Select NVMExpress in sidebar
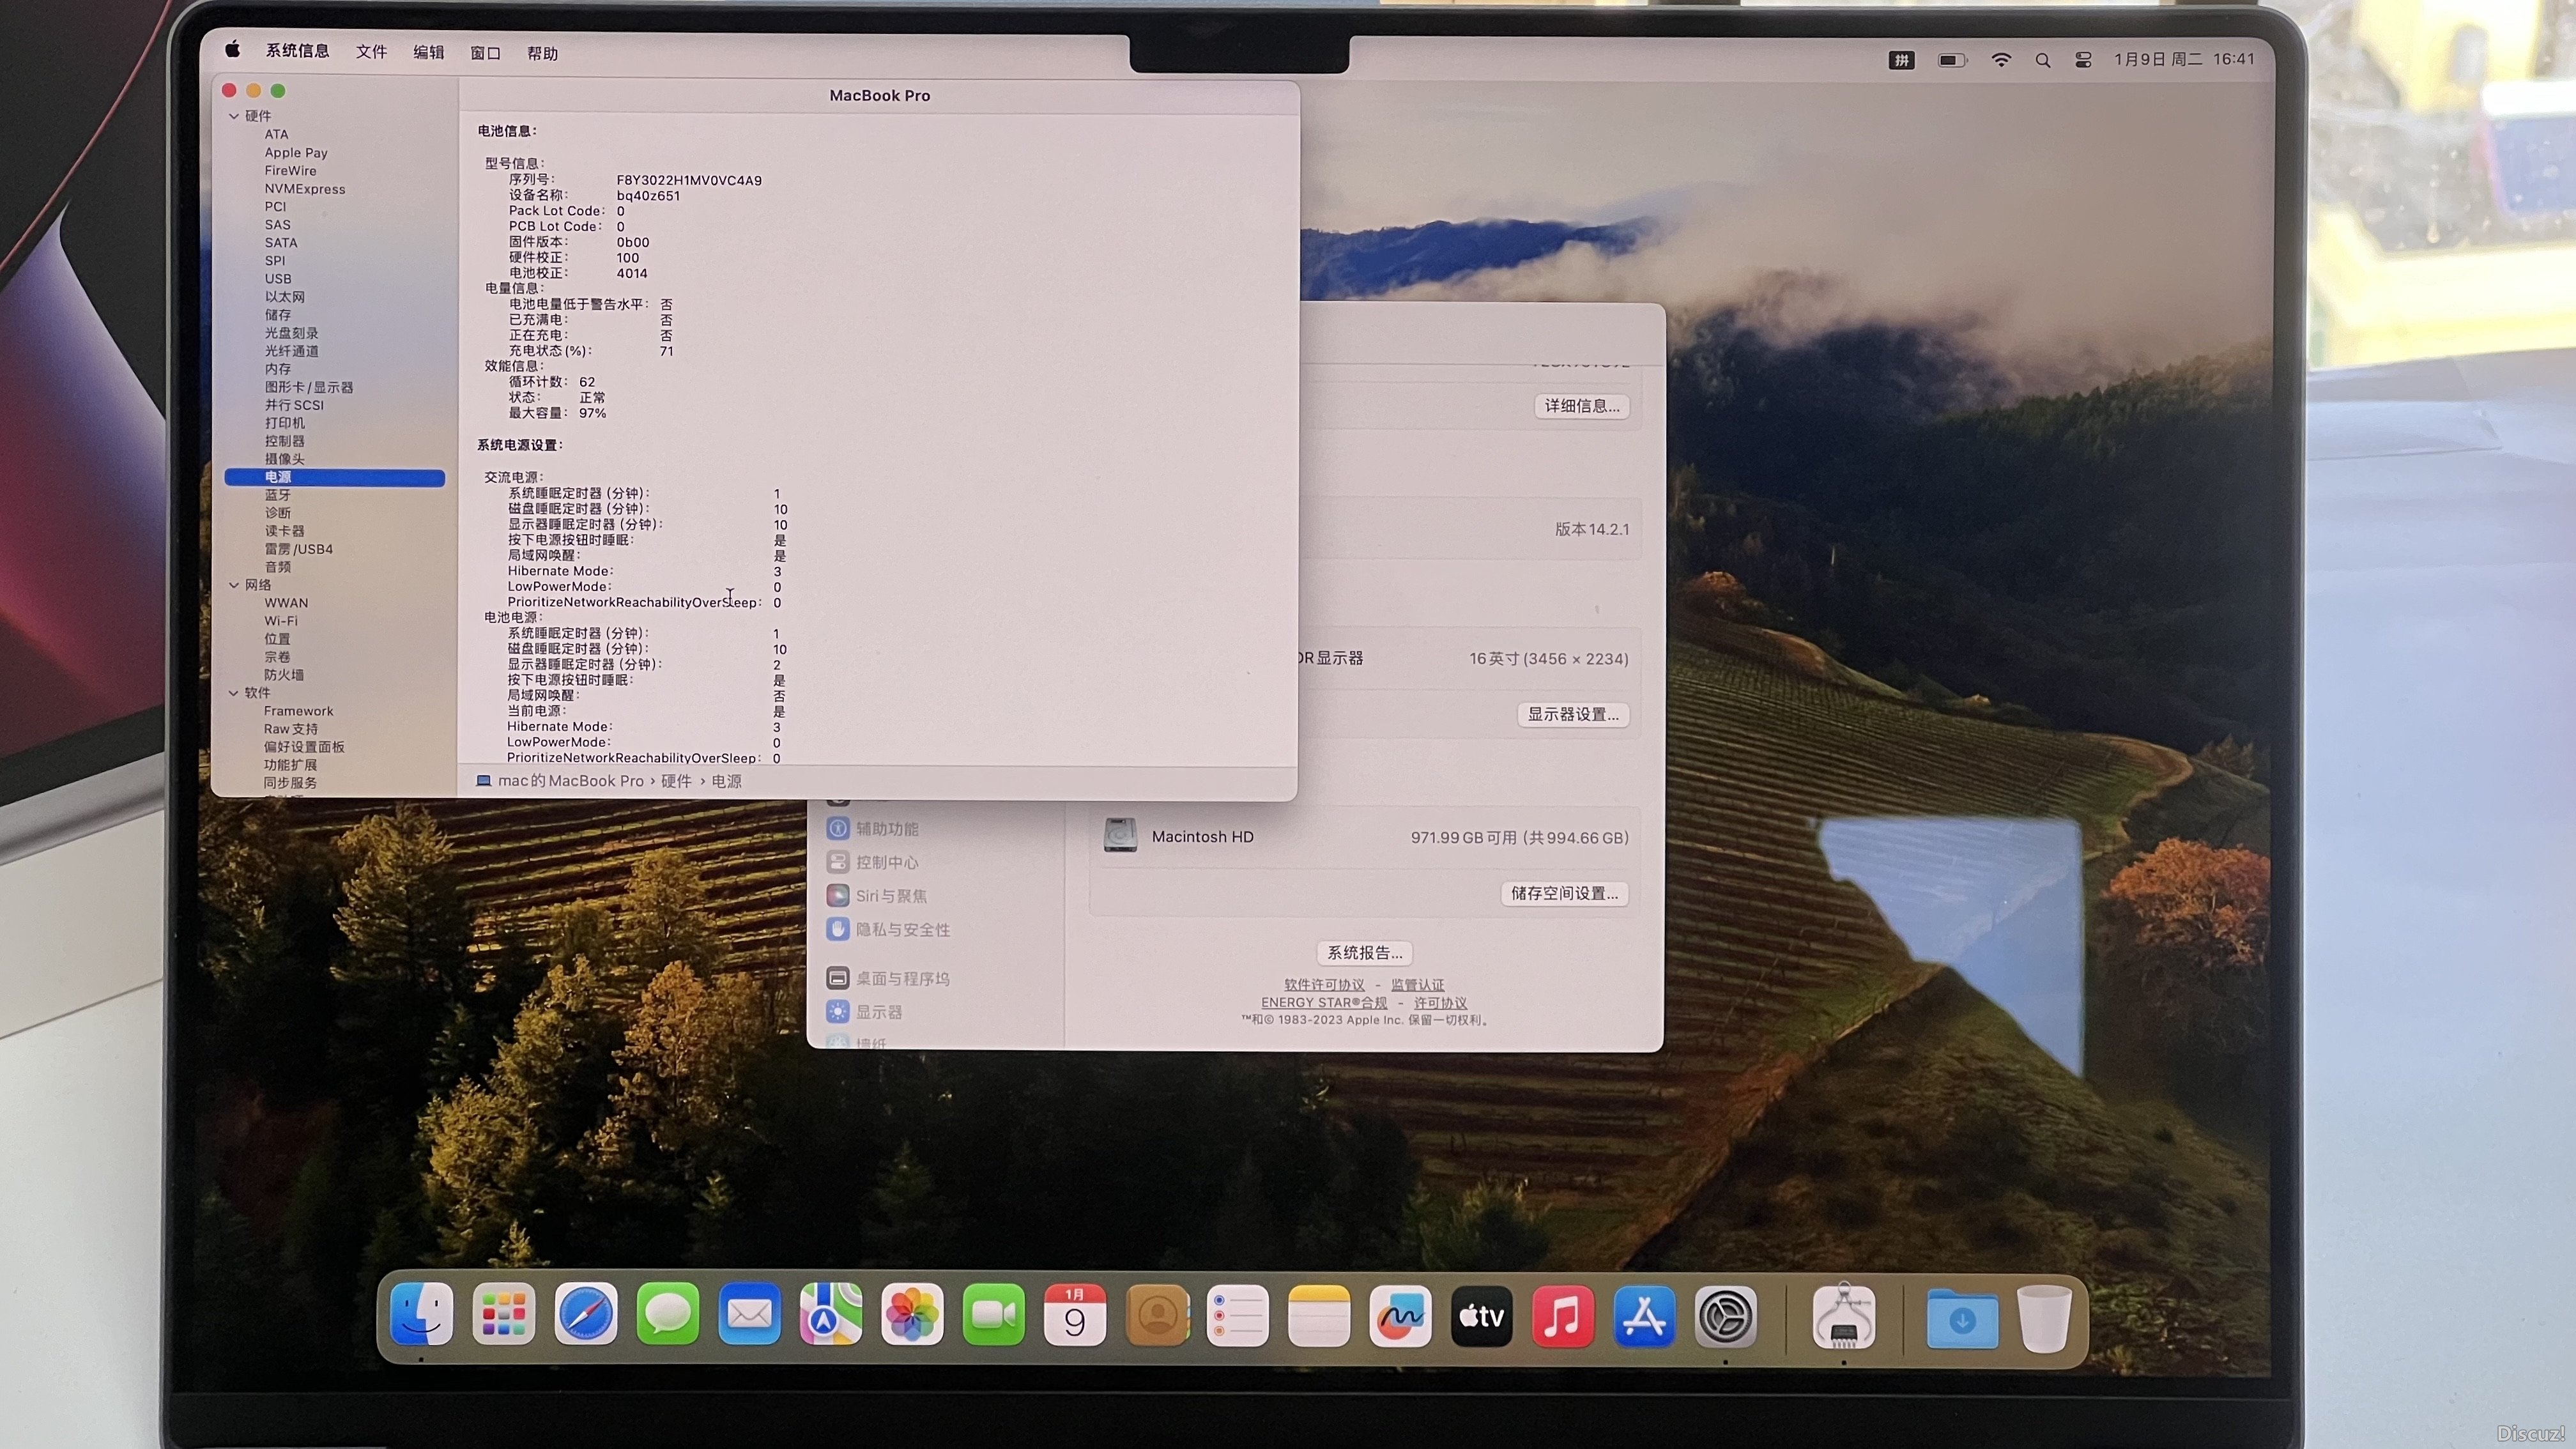Image resolution: width=2576 pixels, height=1449 pixels. pyautogui.click(x=305, y=189)
